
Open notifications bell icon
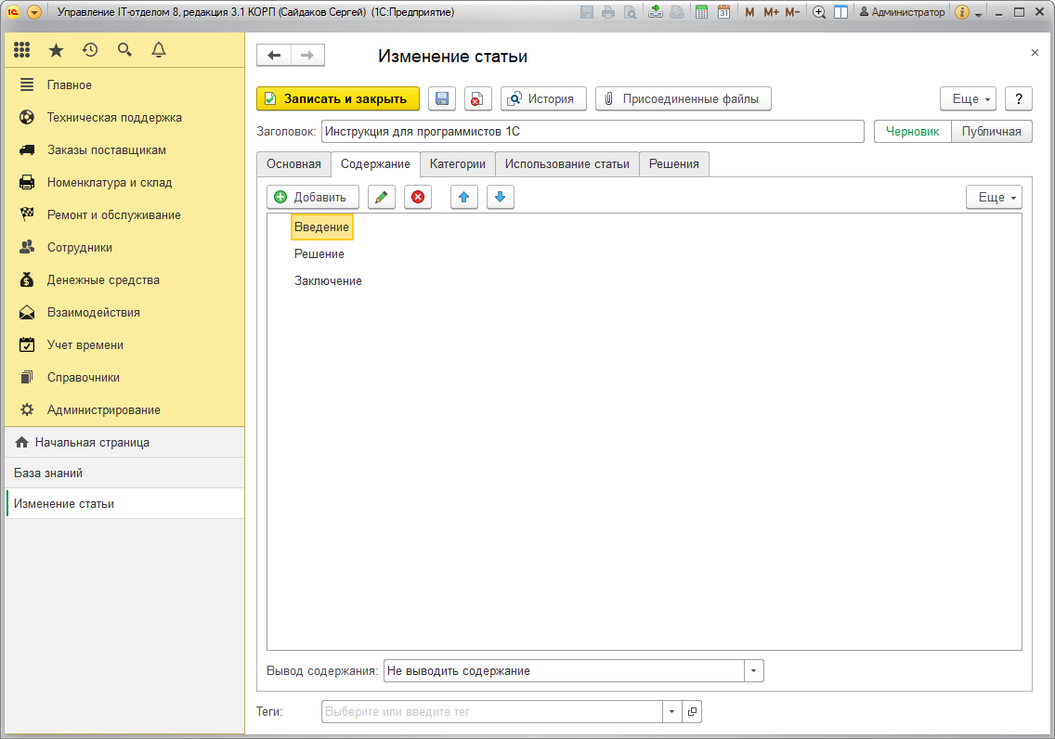[159, 50]
